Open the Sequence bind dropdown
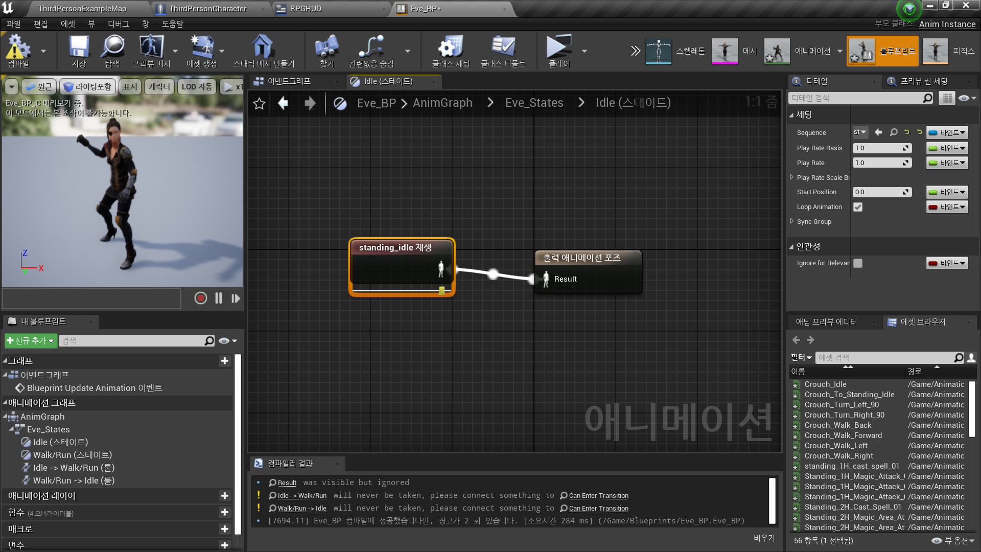This screenshot has height=552, width=981. [947, 132]
